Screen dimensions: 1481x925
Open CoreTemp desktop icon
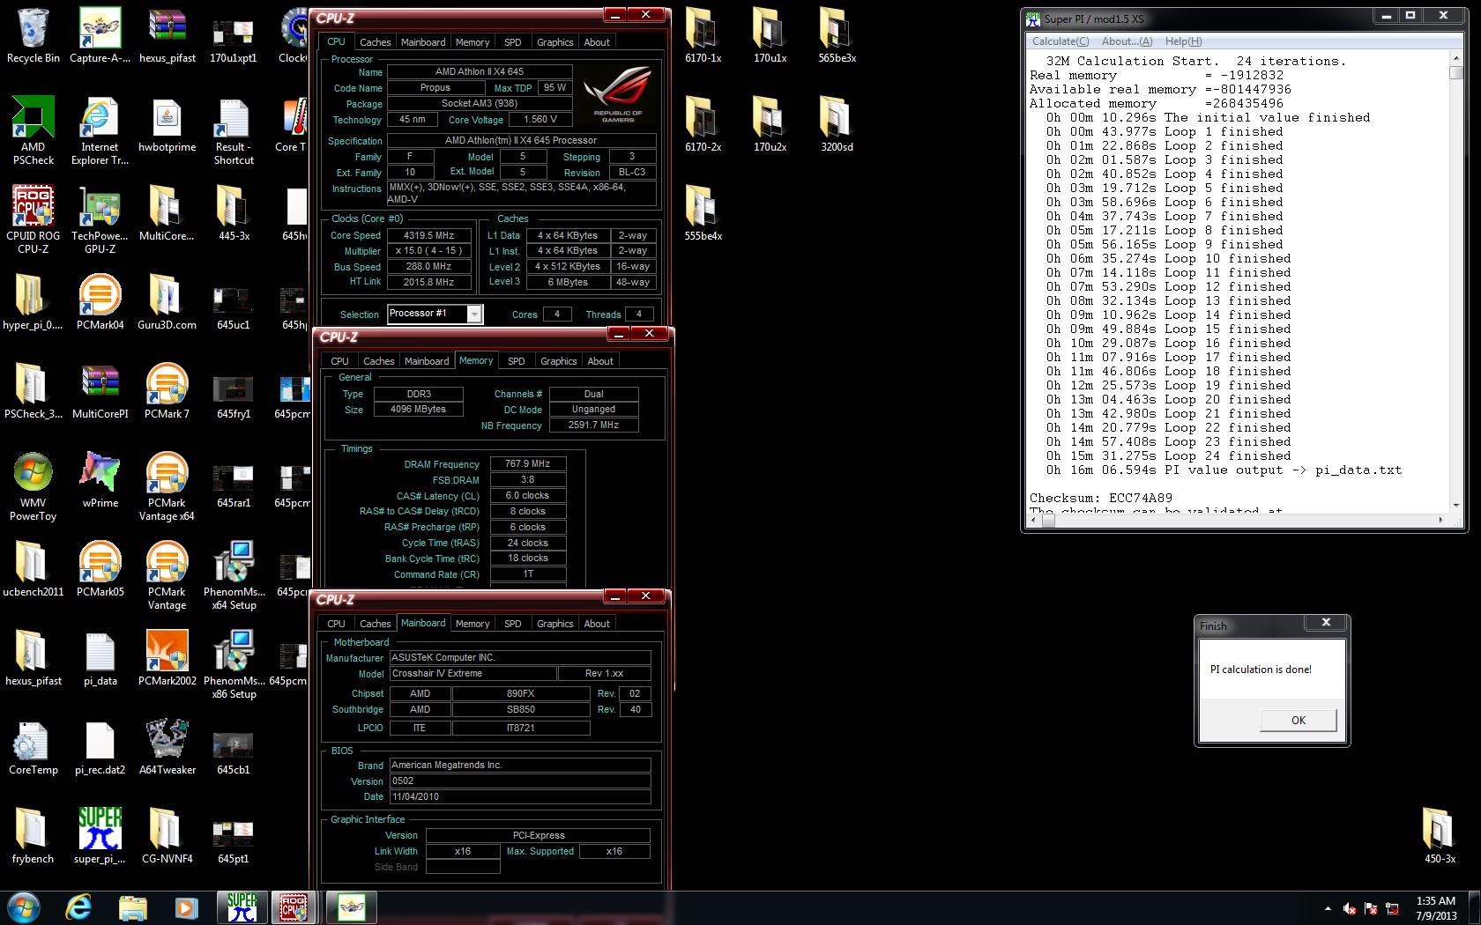click(x=33, y=747)
